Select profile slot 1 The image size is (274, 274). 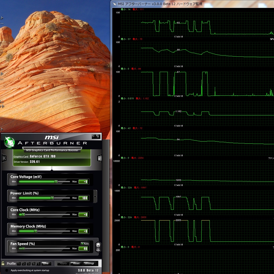19,264
